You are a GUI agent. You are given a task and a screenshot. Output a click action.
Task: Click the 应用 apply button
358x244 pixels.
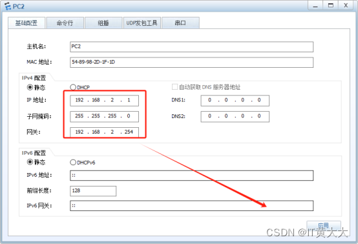(324, 225)
